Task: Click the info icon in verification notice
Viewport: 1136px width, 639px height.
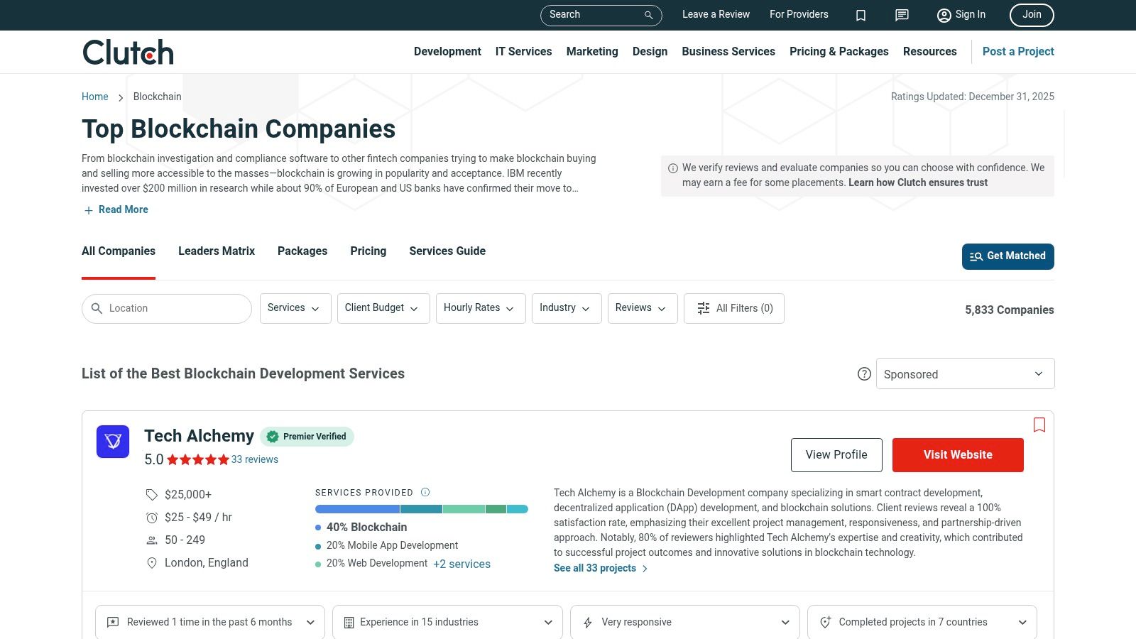Action: pyautogui.click(x=673, y=168)
